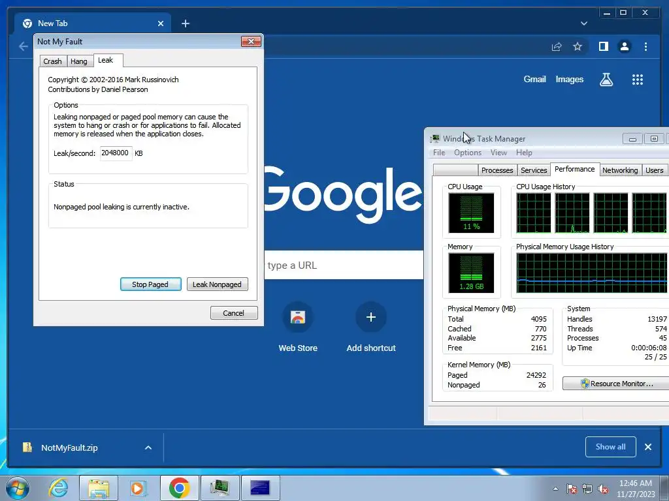669x501 pixels.
Task: Open Search Labs flask icon
Action: pos(606,79)
